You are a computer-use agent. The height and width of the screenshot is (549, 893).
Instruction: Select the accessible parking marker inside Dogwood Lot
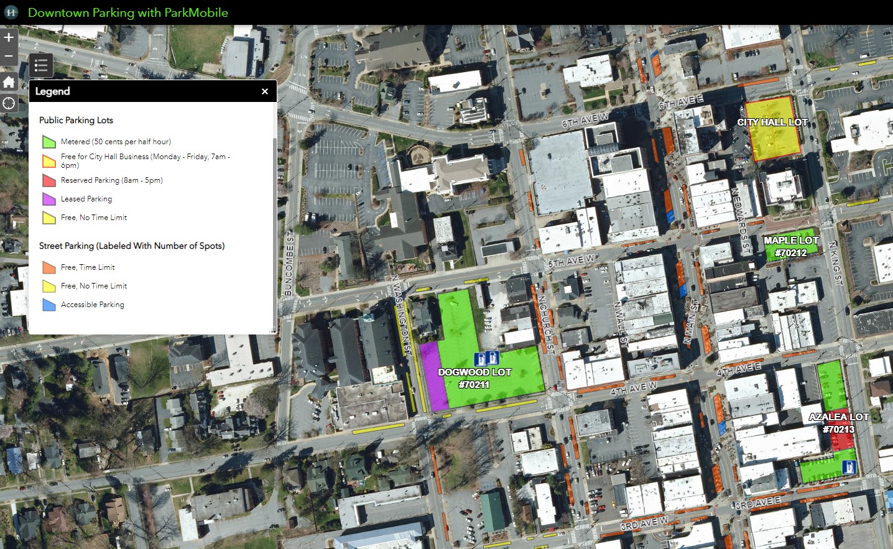pos(487,358)
